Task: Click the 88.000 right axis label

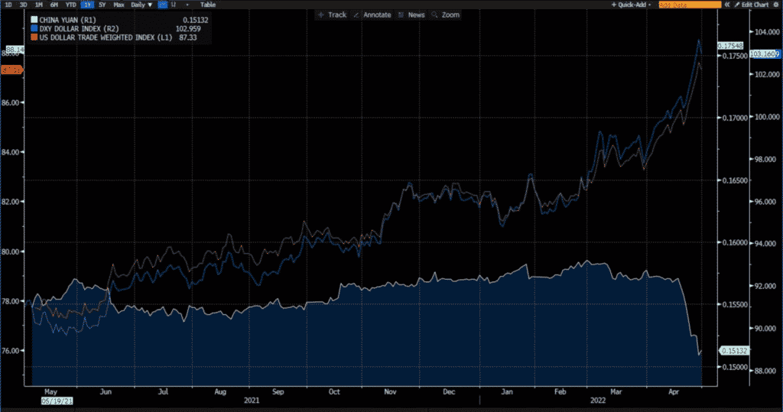Action: click(x=767, y=371)
